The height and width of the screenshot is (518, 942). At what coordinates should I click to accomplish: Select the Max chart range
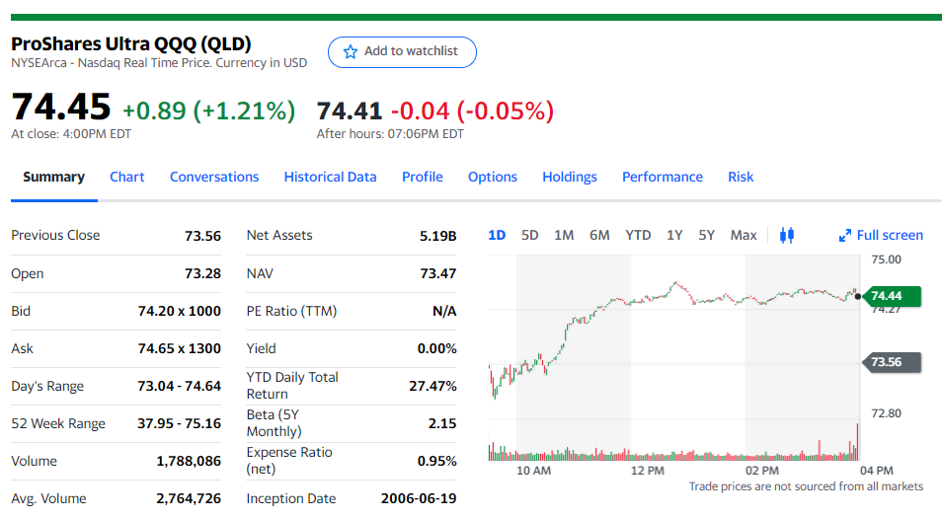point(744,235)
